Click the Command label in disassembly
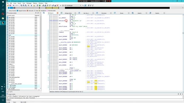The image size is (184, 103). [61, 32]
